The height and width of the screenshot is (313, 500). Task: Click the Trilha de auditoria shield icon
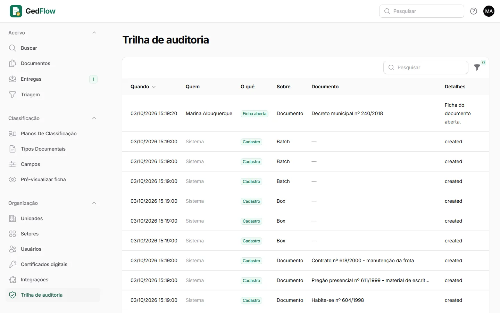[12, 295]
